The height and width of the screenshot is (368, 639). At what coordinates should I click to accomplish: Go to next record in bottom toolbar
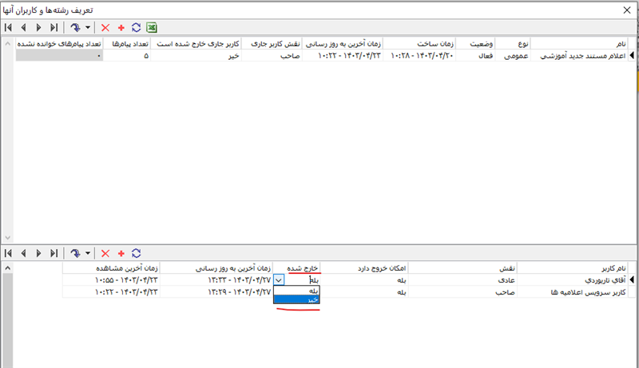(38, 252)
